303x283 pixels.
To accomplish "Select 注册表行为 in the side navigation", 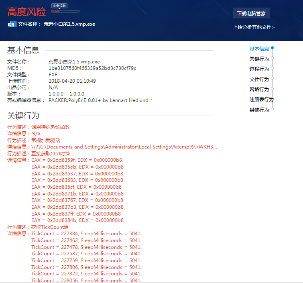I will [261, 100].
